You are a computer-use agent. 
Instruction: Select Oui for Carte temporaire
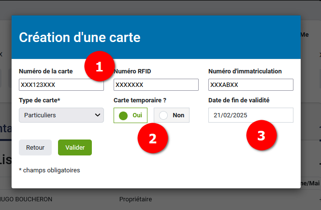[x=131, y=115]
